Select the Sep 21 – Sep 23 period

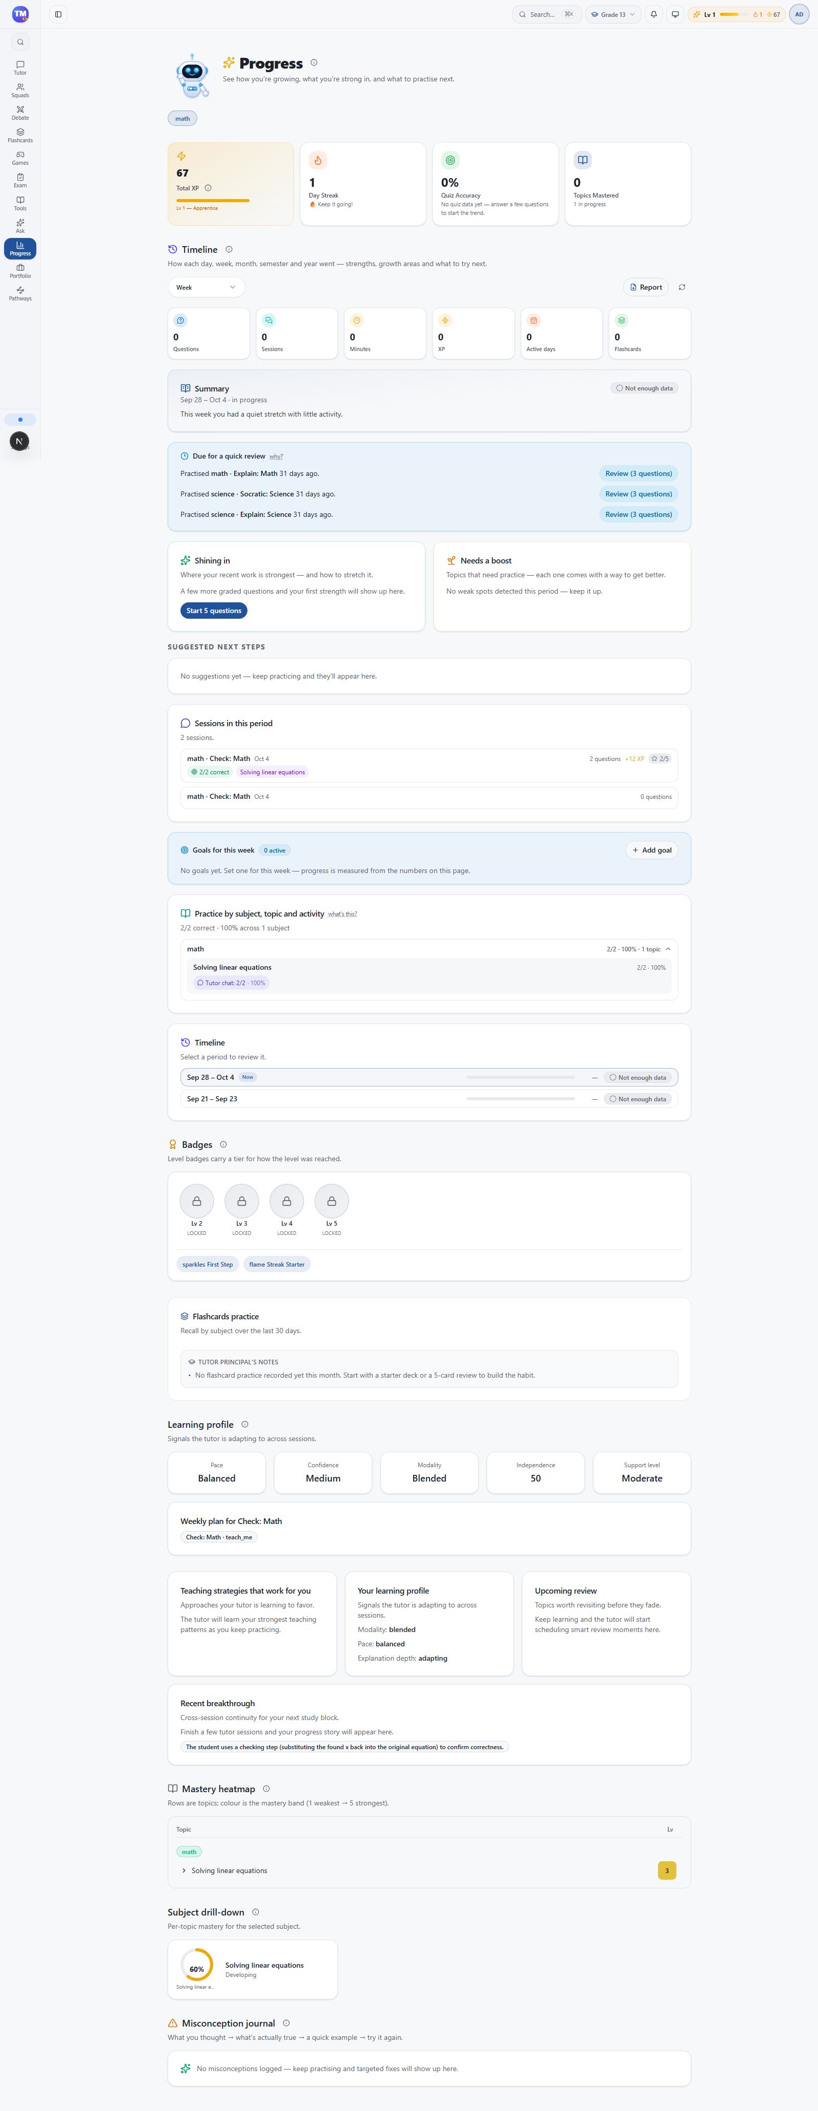pyautogui.click(x=429, y=1099)
